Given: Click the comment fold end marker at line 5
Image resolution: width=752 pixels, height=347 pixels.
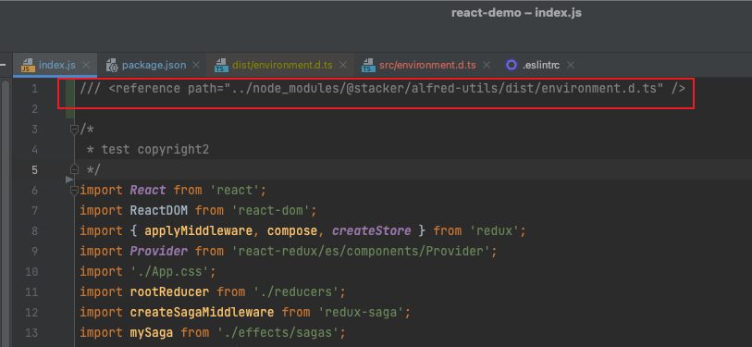Looking at the screenshot, I should pos(74,169).
